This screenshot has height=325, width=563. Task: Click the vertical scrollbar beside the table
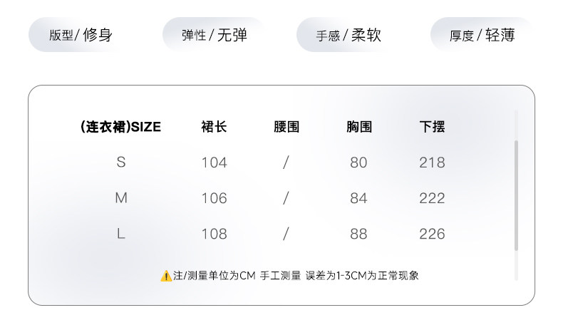(x=516, y=196)
